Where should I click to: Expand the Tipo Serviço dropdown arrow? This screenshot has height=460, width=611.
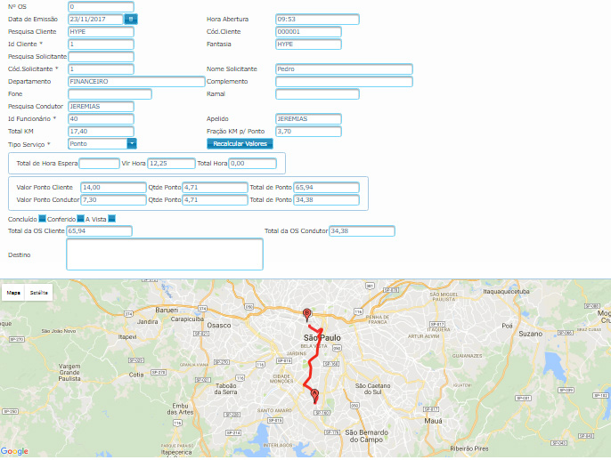click(131, 143)
